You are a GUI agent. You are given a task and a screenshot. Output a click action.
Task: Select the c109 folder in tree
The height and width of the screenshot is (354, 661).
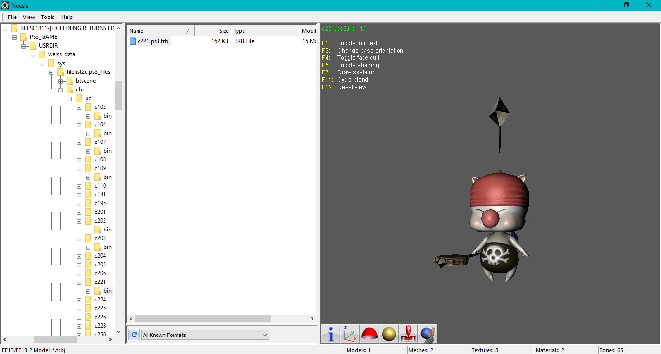pyautogui.click(x=100, y=168)
